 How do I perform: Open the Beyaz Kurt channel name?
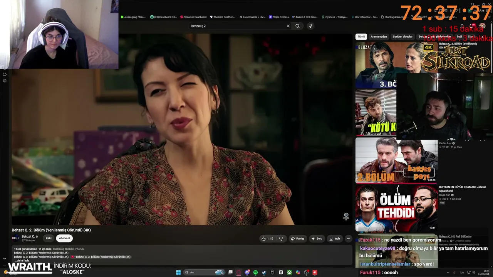click(446, 195)
